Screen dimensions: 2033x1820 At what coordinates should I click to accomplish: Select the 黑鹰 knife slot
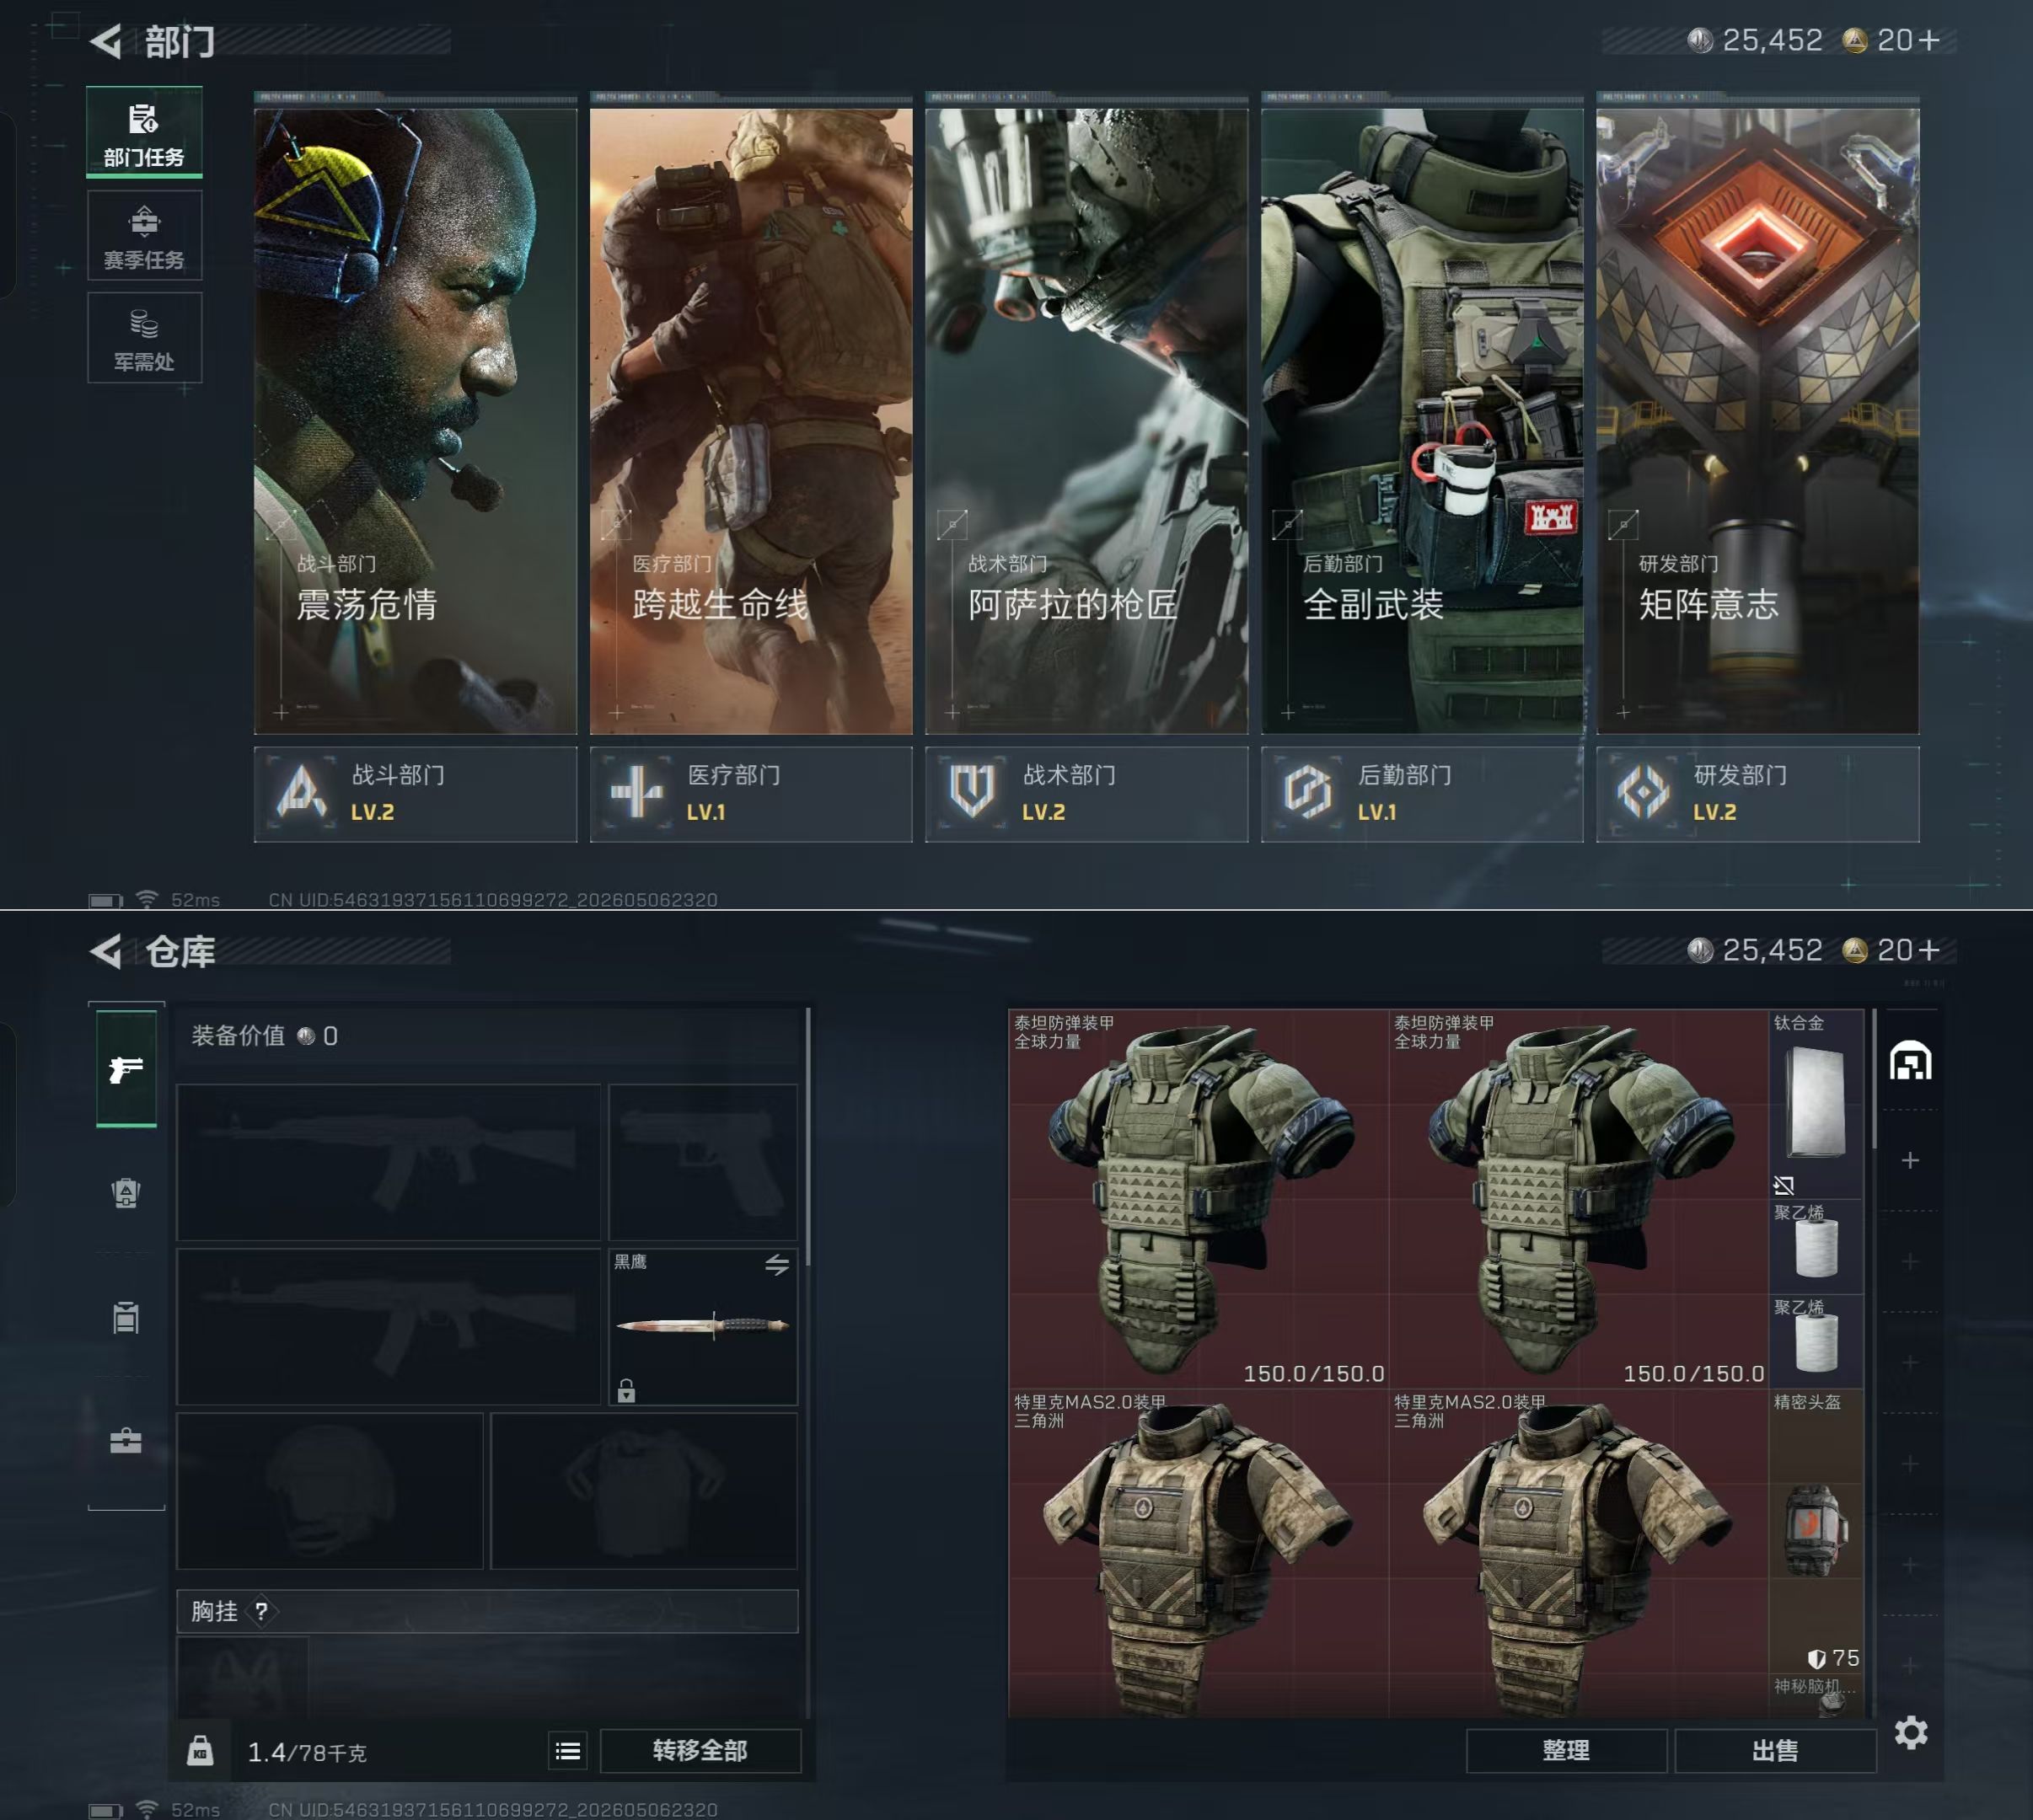click(703, 1327)
